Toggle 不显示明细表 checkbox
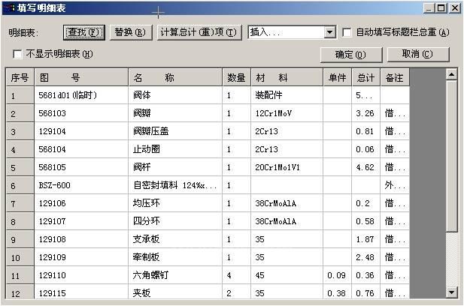Viewport: 464px width, 306px height. point(18,54)
